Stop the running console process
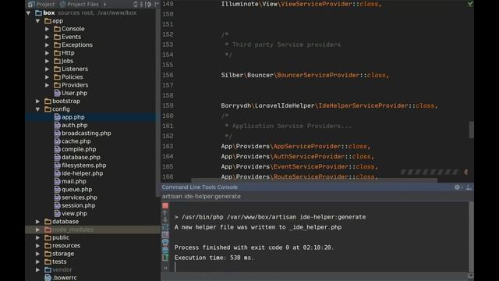This screenshot has height=281, width=499. (165, 206)
